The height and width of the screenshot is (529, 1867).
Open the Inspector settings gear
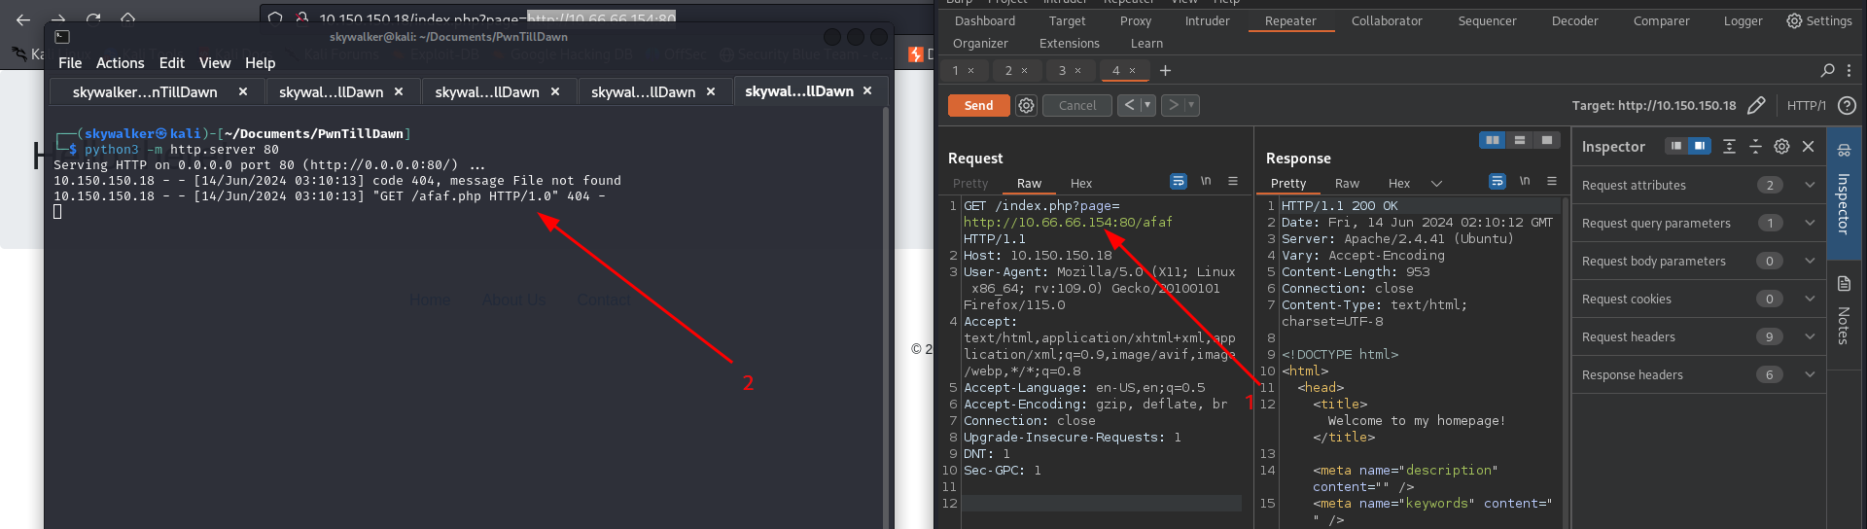(1781, 146)
